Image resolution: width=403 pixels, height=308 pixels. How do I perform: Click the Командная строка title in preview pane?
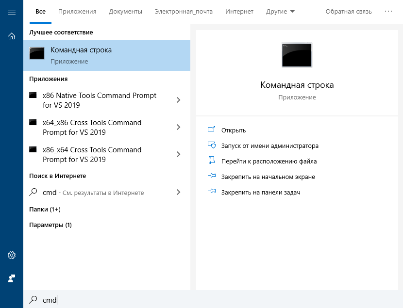pyautogui.click(x=297, y=85)
